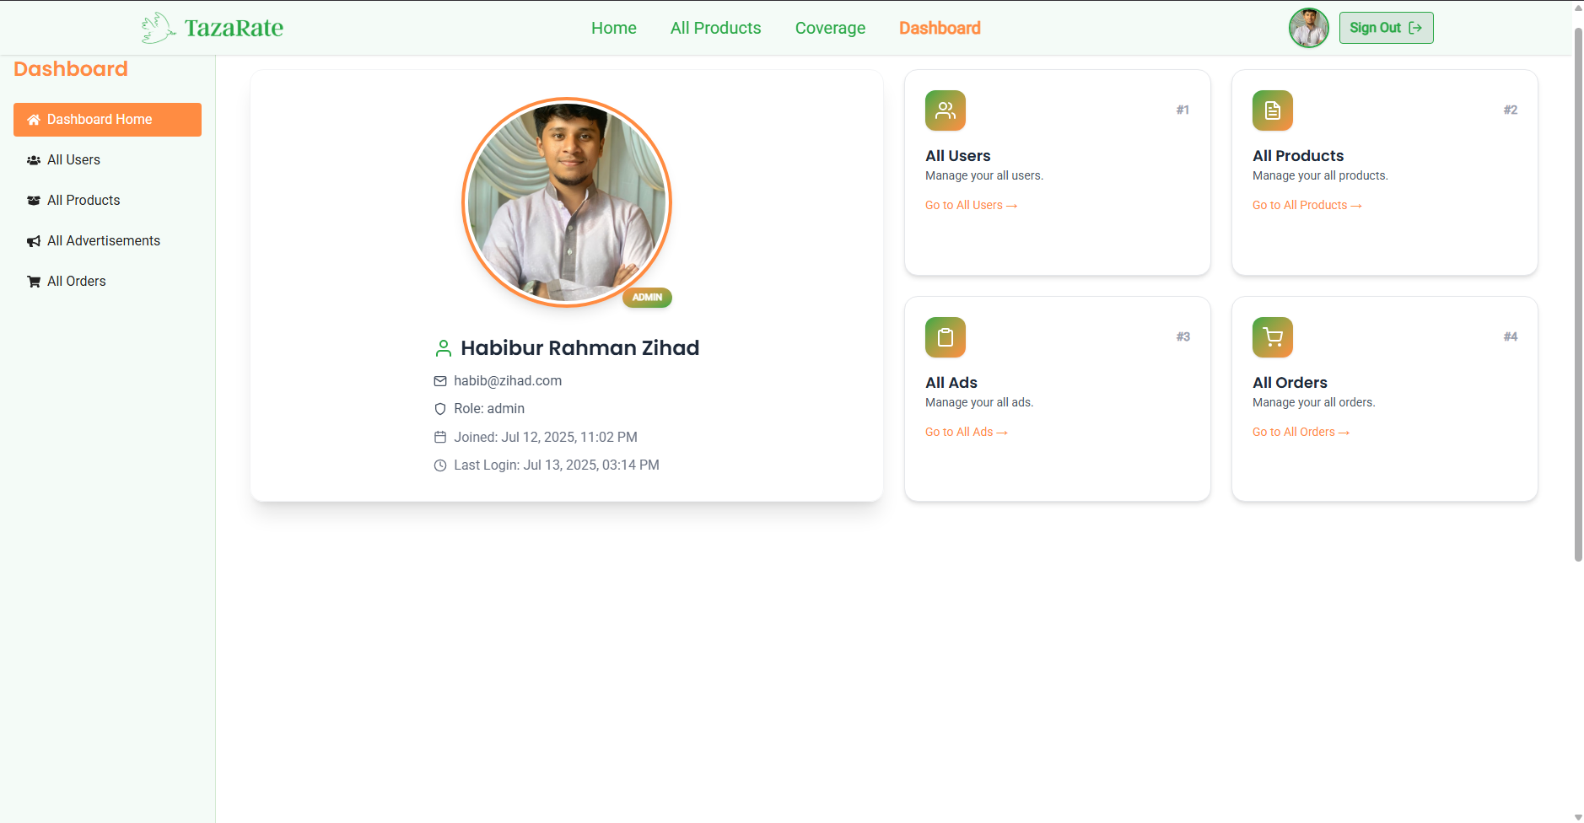
Task: Click the #4 label on All Orders card
Action: click(1510, 337)
